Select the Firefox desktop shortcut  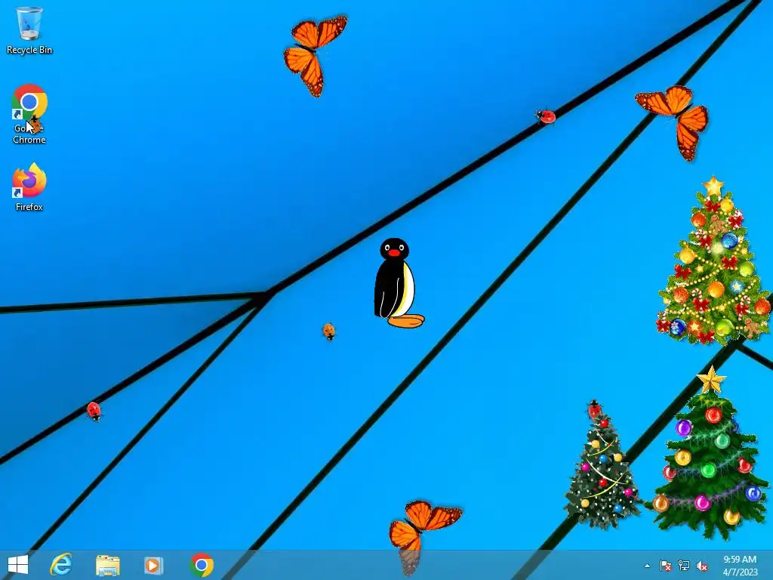pos(29,187)
